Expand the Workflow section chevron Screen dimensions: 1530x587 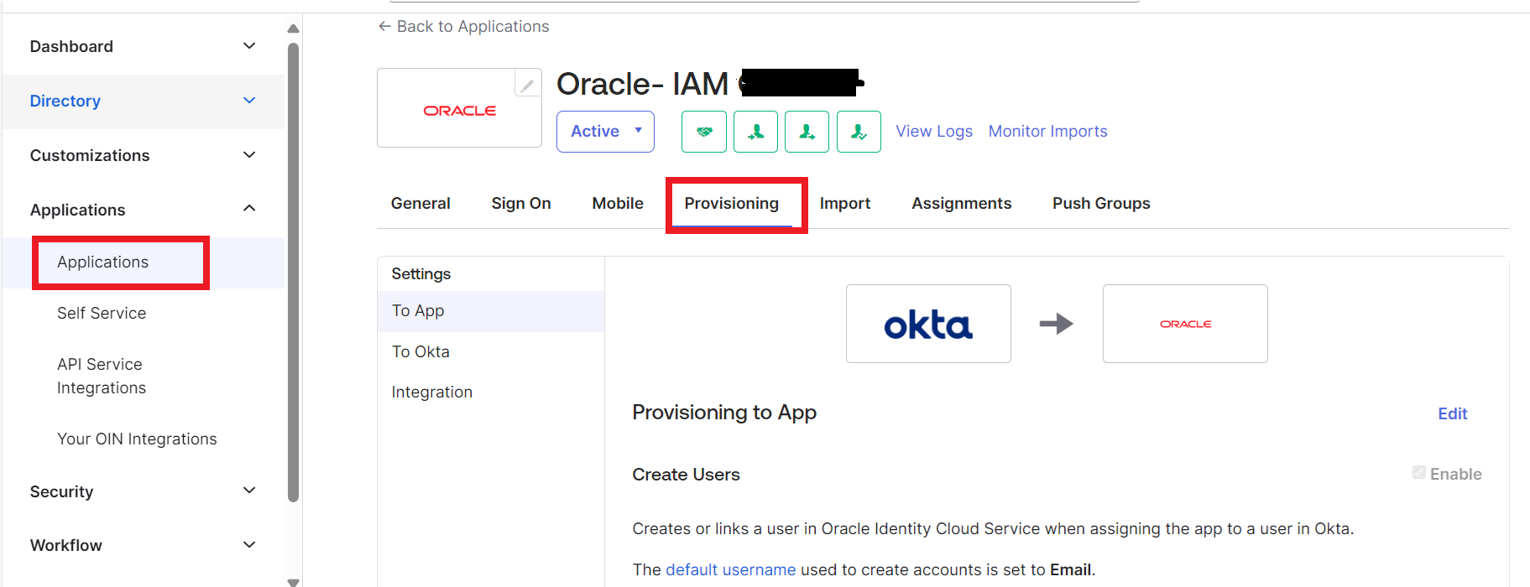click(249, 544)
